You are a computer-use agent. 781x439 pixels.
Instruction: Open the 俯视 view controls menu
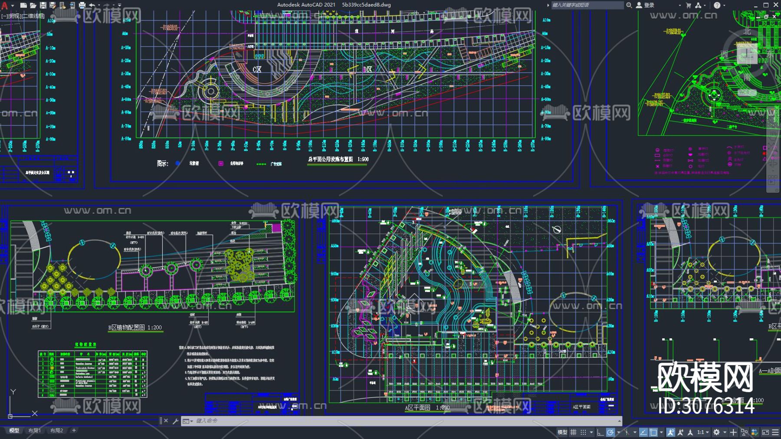click(14, 16)
